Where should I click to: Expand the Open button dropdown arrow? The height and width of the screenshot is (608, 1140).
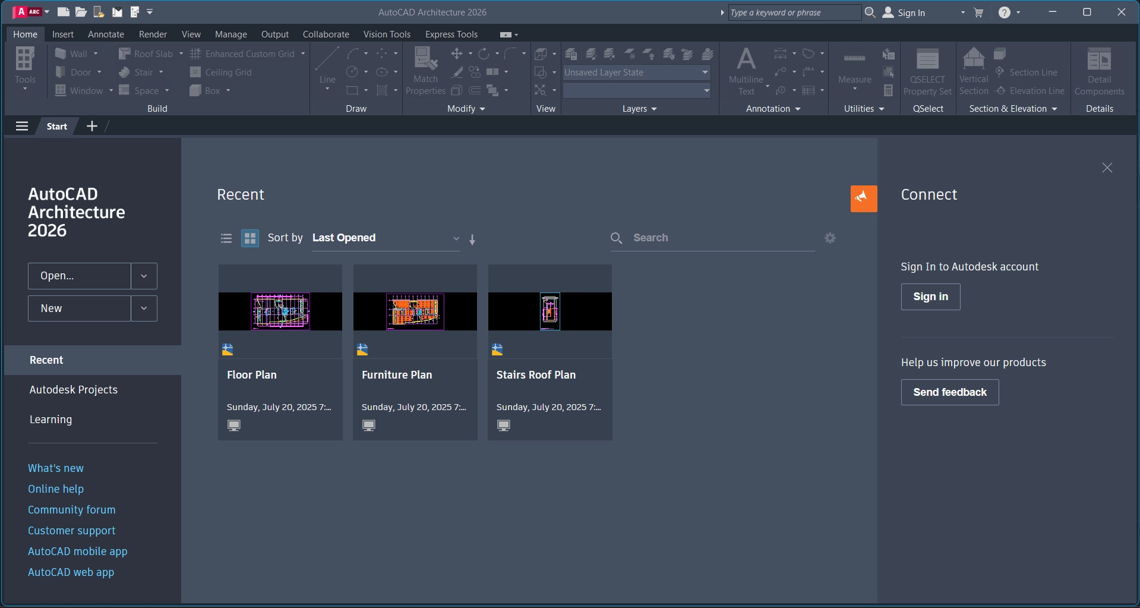pos(144,276)
